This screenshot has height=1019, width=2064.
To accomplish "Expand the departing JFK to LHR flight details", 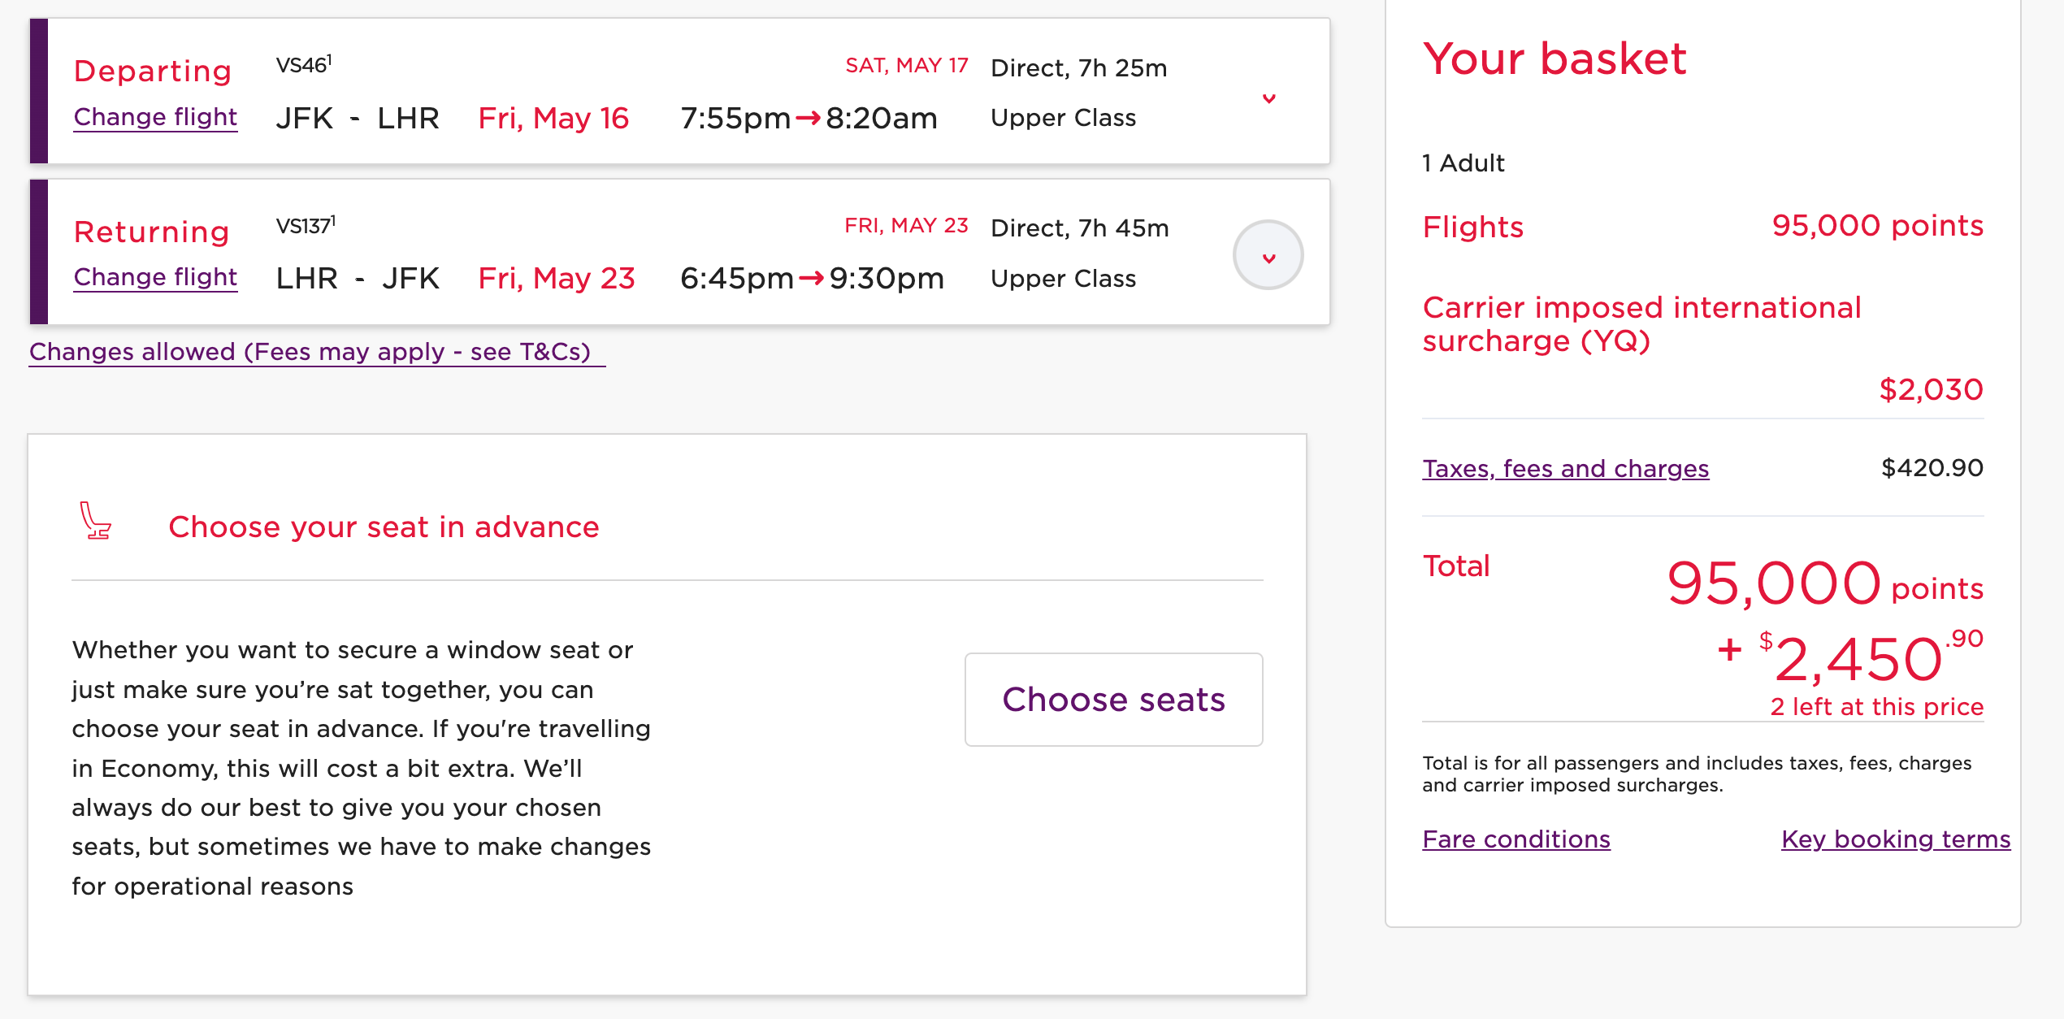I will click(1268, 98).
